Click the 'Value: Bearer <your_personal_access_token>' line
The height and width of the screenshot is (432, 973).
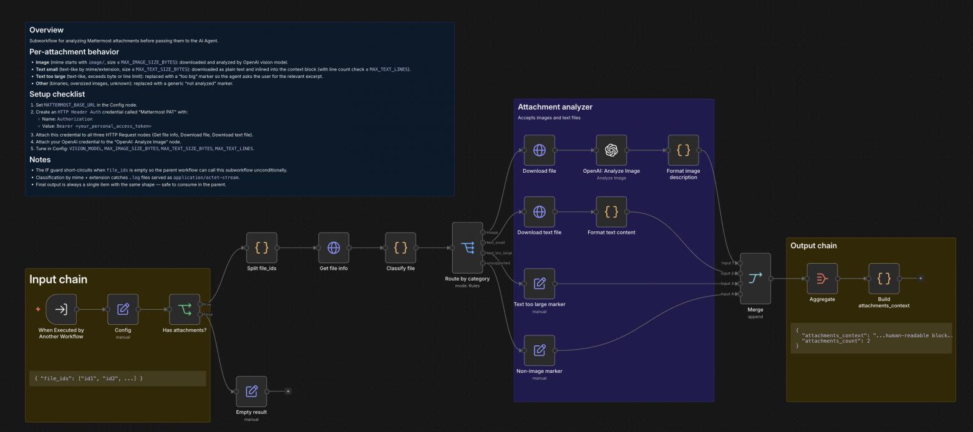point(96,126)
